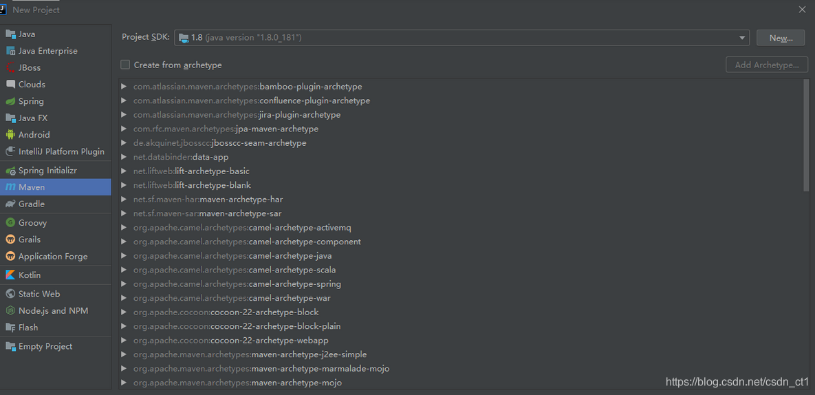Expand maven-archetype-mojo entry

(x=124, y=383)
